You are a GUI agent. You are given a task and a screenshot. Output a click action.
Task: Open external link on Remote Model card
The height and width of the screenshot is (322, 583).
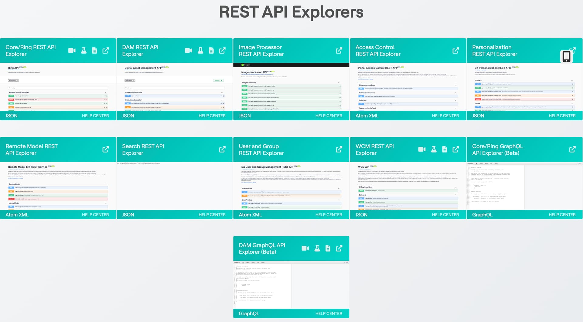(x=105, y=149)
